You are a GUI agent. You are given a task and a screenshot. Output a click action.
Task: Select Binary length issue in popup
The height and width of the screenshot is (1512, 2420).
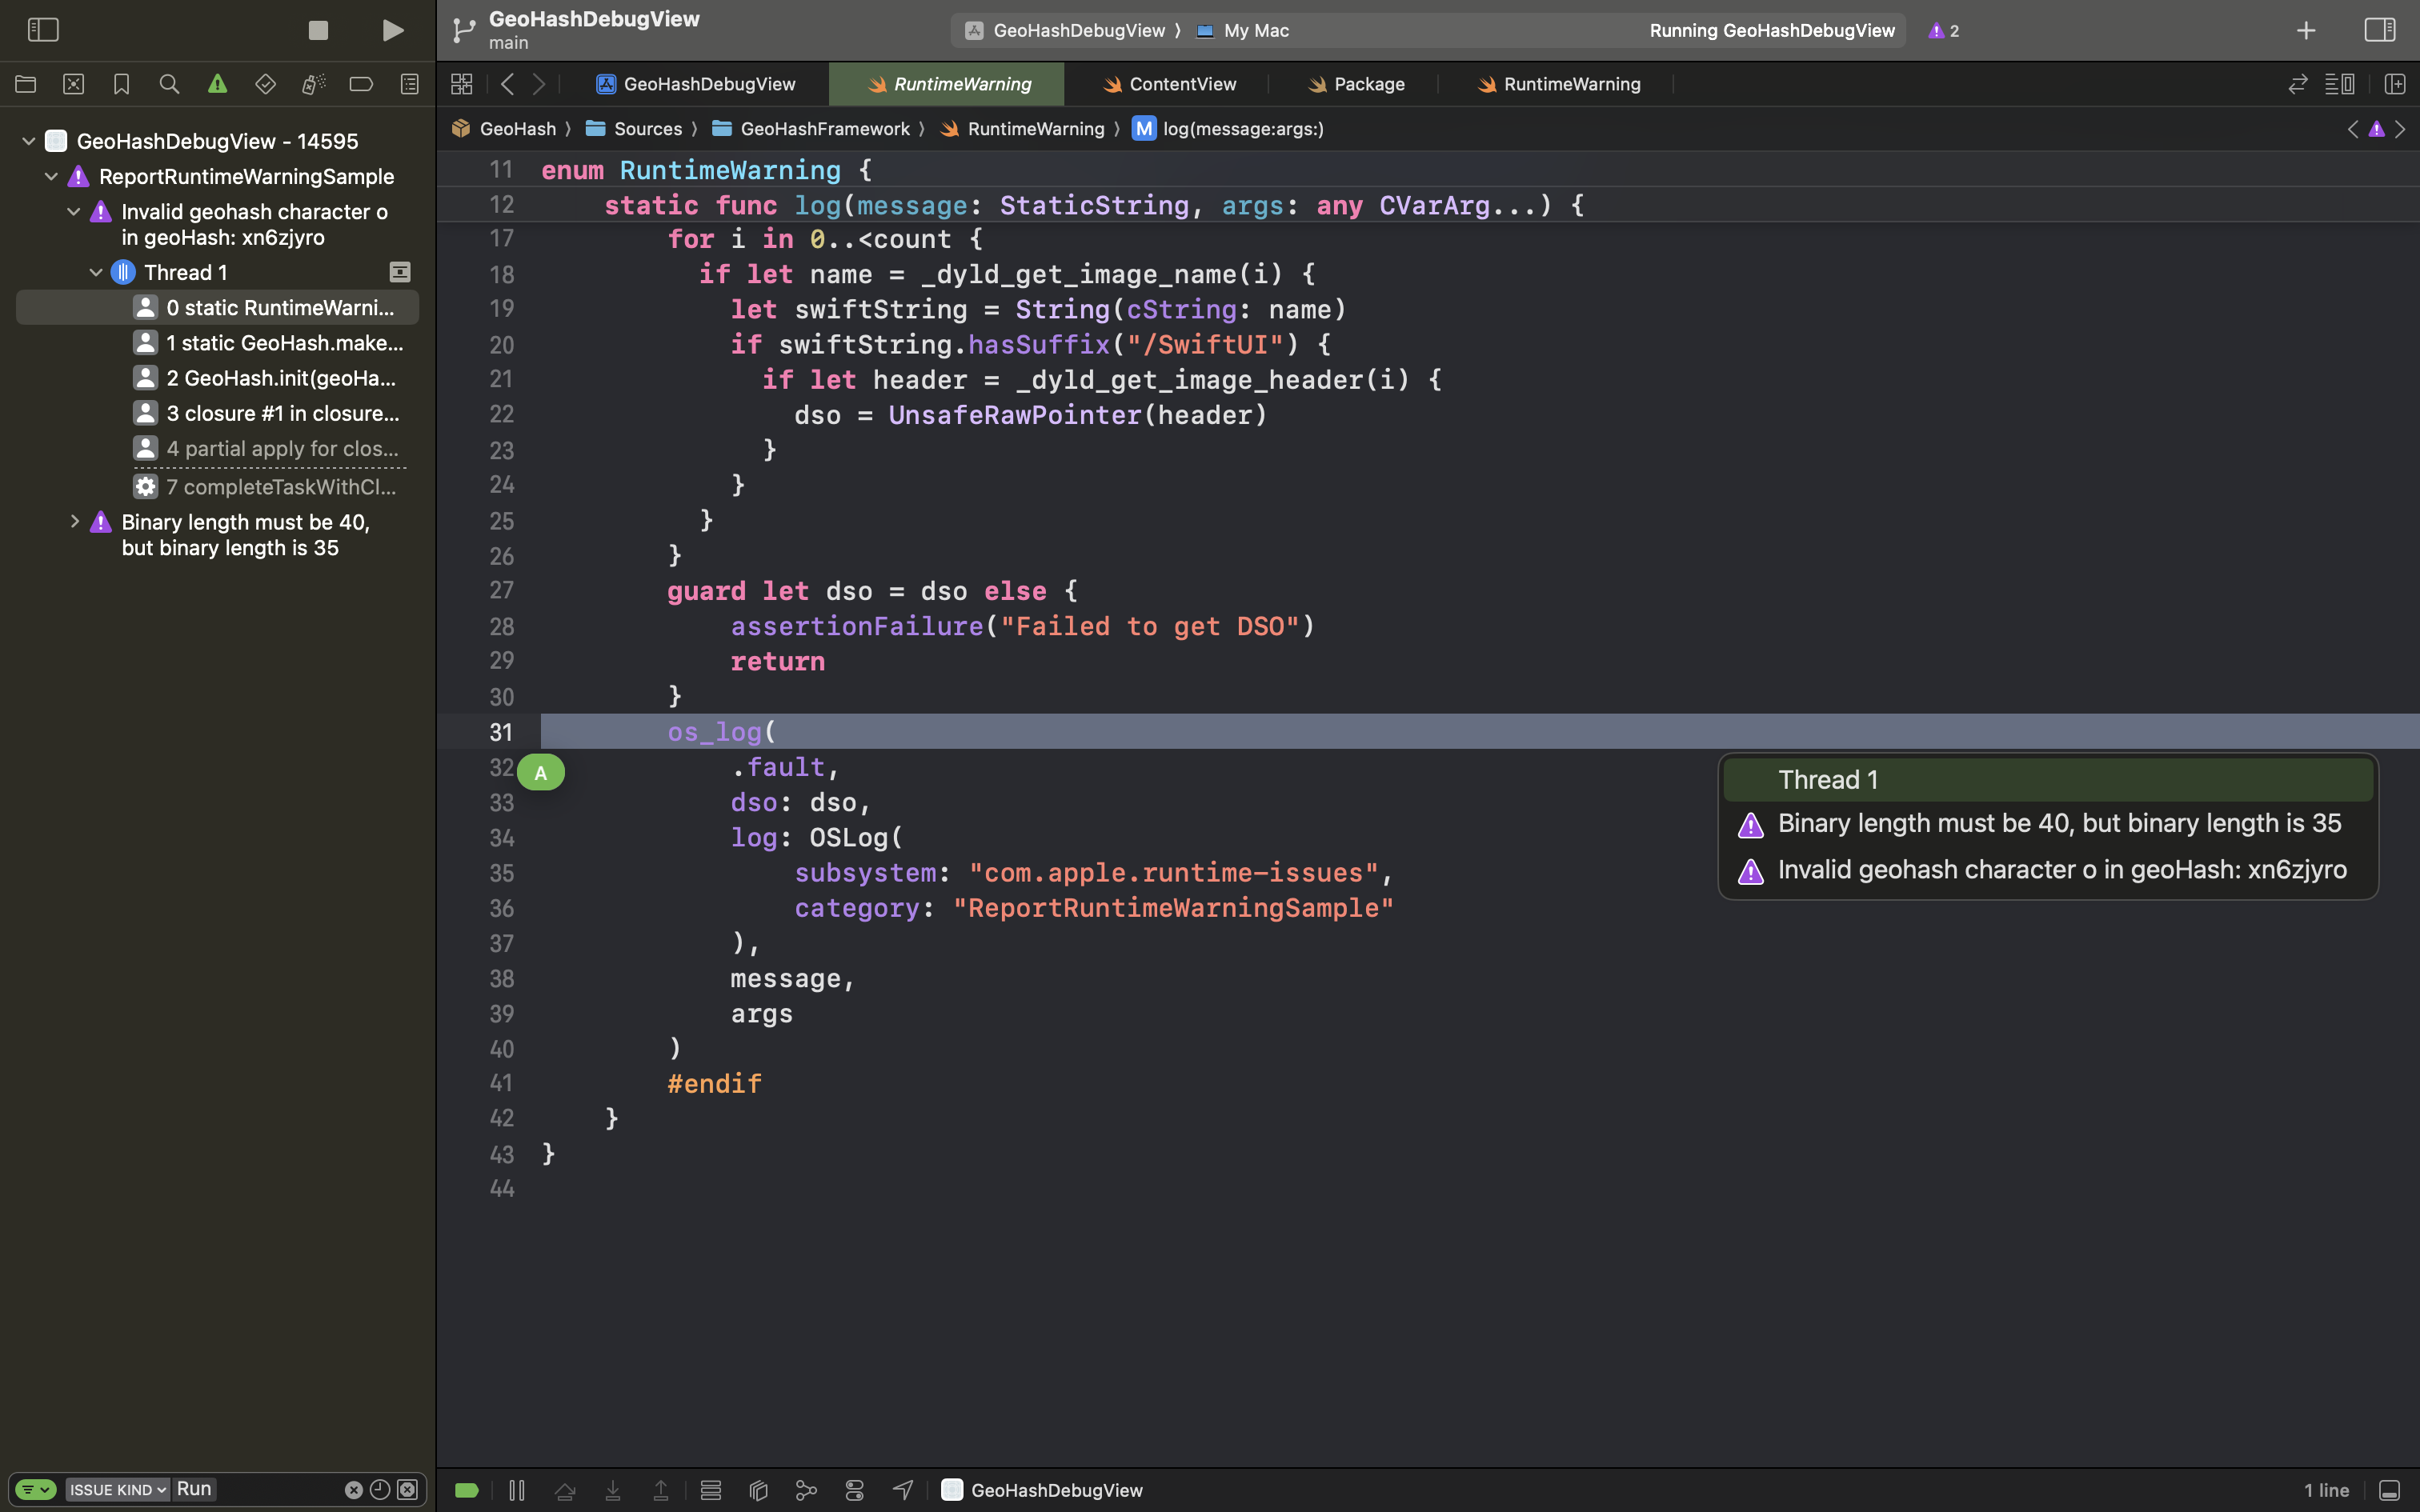coord(2048,824)
